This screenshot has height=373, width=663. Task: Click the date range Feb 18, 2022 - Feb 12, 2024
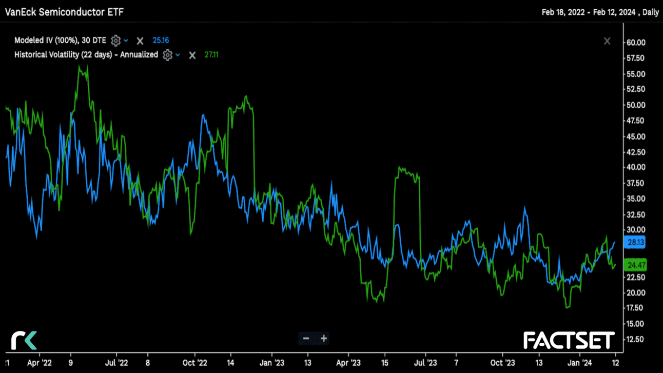(x=589, y=12)
